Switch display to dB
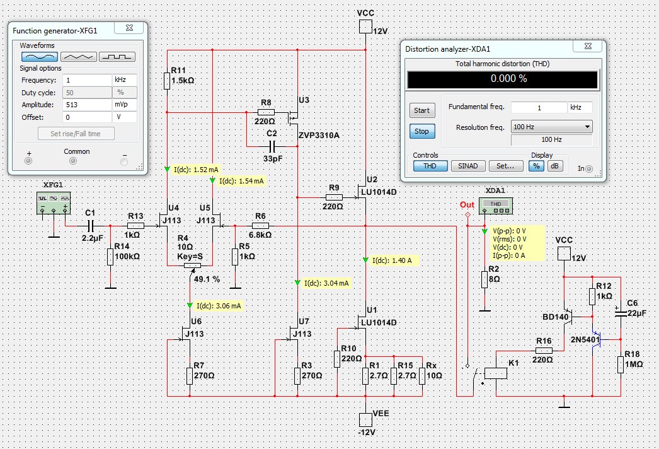 coord(554,166)
